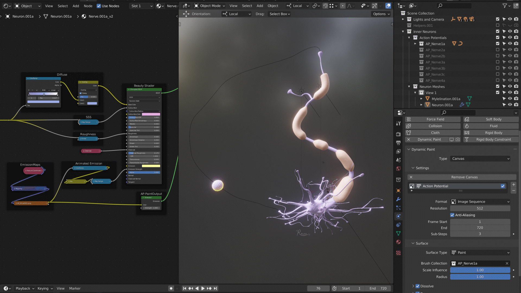Open the View Layer properties tab

pos(398,151)
